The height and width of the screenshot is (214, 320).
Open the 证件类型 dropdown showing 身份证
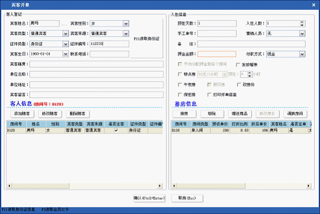(x=65, y=44)
